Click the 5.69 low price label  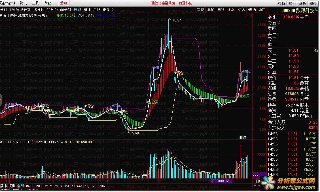135,133
